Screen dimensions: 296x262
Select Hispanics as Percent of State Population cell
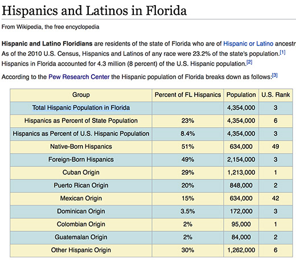tap(81, 121)
